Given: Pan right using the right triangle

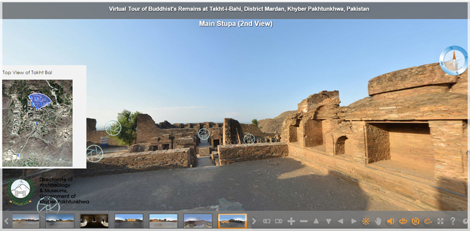Looking at the screenshot, I should pyautogui.click(x=354, y=222).
